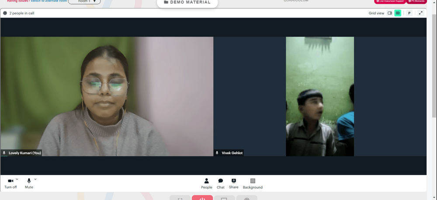Image resolution: width=437 pixels, height=200 pixels.
Task: Click the 'Vivek Gehlot' name label
Action: 232,153
